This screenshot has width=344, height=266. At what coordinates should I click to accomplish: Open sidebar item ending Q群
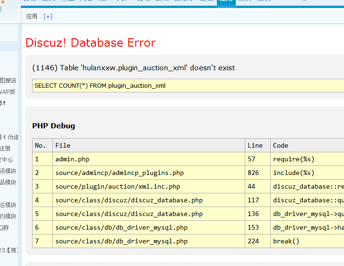click(4, 228)
